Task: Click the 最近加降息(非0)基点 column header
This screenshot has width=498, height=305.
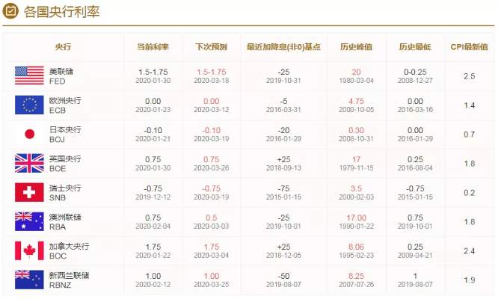Action: (283, 47)
